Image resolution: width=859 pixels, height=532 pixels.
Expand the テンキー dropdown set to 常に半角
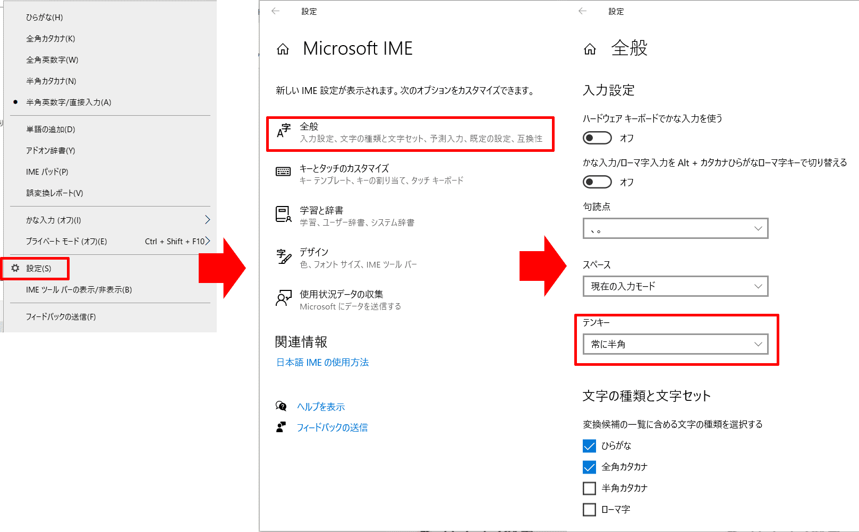point(675,344)
